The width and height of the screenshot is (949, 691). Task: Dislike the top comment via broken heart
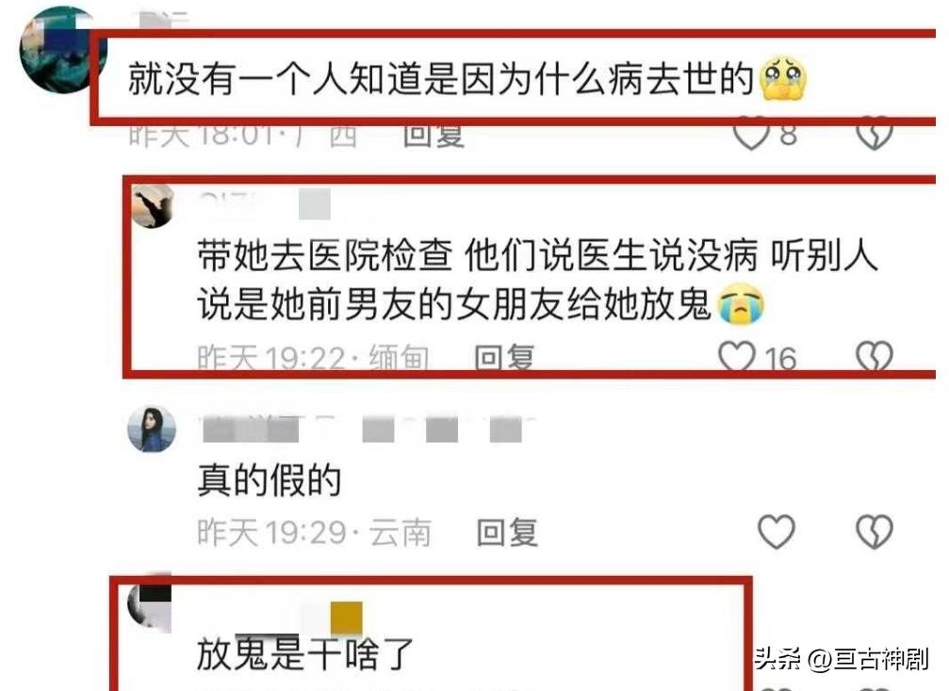click(874, 135)
